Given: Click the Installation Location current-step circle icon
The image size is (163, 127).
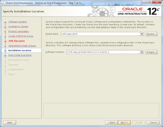Looking at the screenshot, I should (5, 50).
